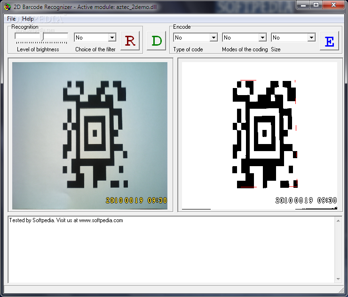
Task: Click the application icon in title bar
Action: pyautogui.click(x=8, y=7)
